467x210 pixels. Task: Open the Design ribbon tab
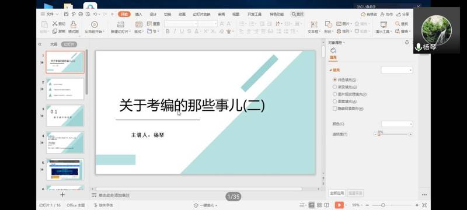tap(153, 14)
